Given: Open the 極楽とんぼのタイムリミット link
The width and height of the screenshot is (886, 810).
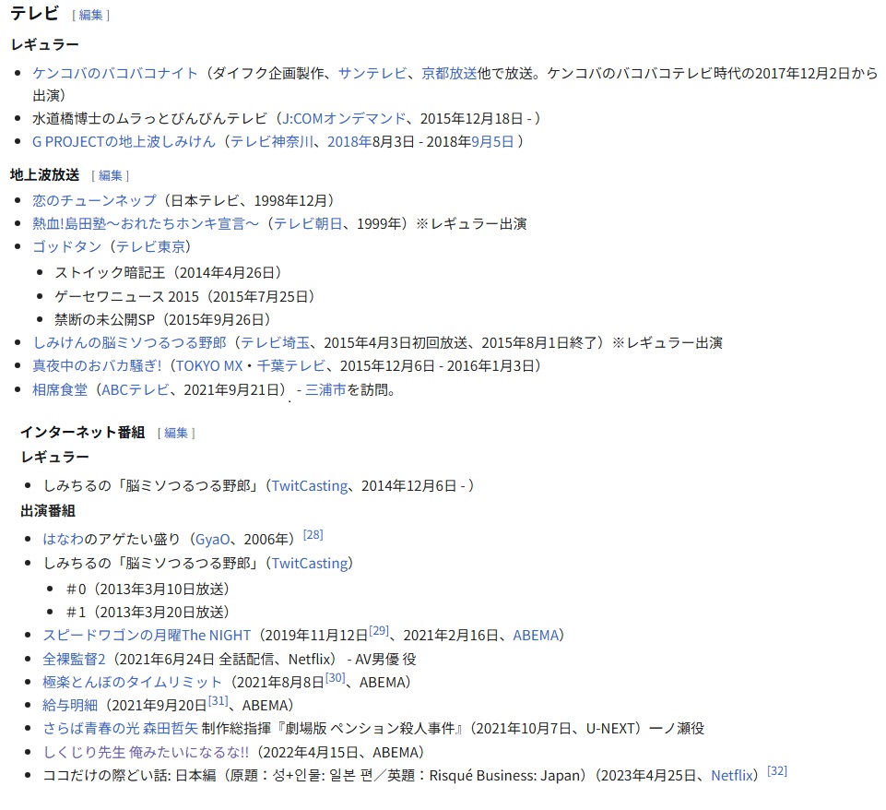Looking at the screenshot, I should pyautogui.click(x=132, y=683).
